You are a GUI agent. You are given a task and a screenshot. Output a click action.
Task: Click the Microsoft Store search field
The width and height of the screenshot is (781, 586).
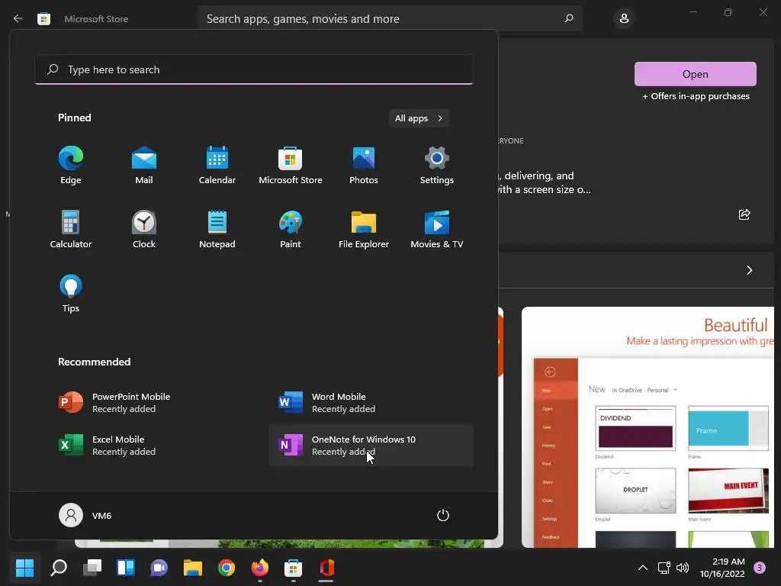(x=390, y=18)
